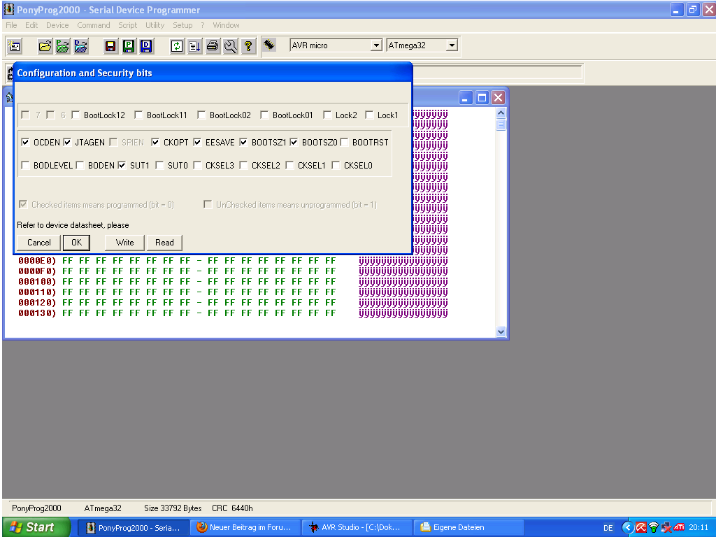
Task: Toggle the BootLock11 checkbox
Action: pyautogui.click(x=139, y=115)
